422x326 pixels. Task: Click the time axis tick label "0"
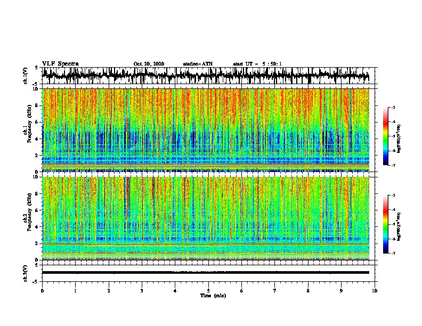[42, 290]
